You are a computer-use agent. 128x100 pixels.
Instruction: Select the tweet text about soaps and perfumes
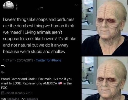coord(40,35)
